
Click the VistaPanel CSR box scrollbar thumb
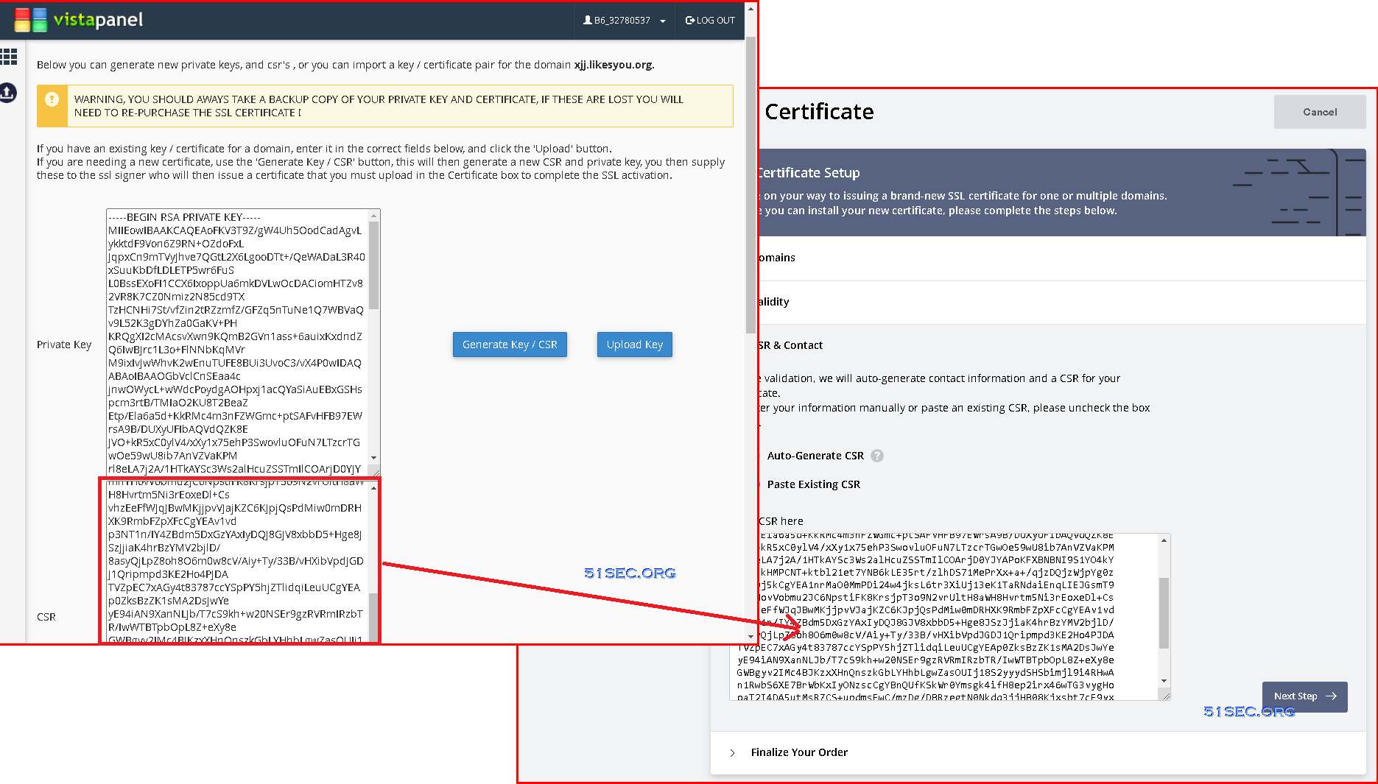(x=373, y=617)
